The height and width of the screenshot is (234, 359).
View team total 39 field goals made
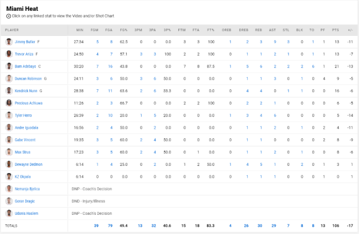pyautogui.click(x=96, y=226)
